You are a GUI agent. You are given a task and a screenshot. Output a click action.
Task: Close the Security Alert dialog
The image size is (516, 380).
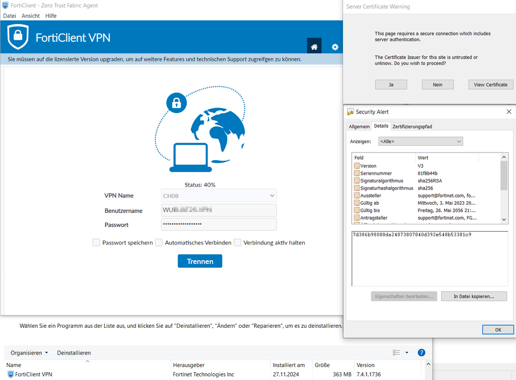(509, 112)
